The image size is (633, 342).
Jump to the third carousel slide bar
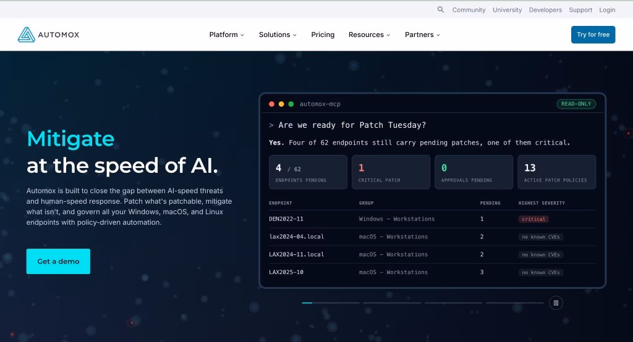pos(453,303)
